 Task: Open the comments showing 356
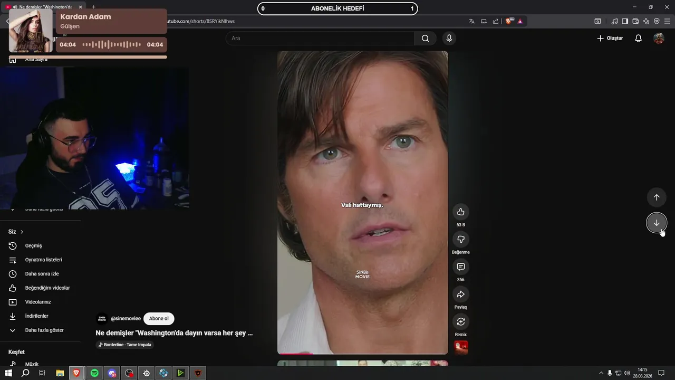[x=460, y=267]
